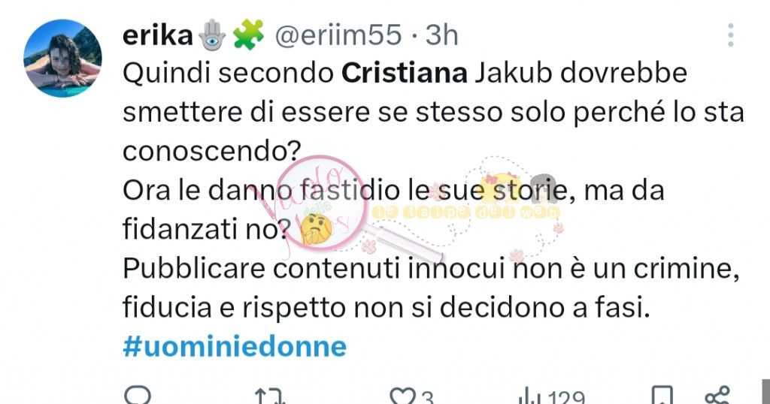Reply to erika's tweet
Image resolution: width=770 pixels, height=404 pixels.
(x=138, y=396)
